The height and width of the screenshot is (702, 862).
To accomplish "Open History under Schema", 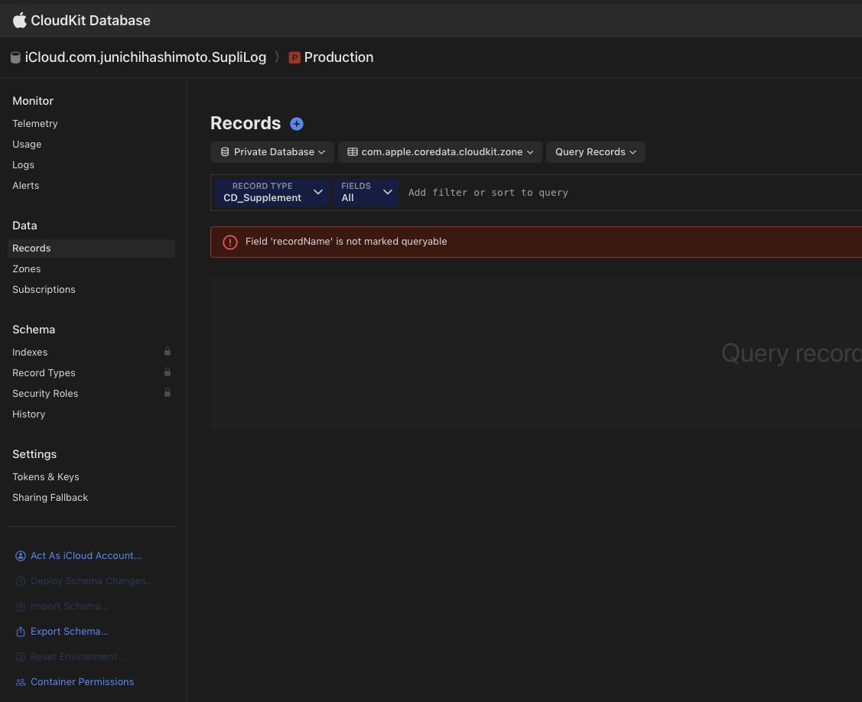I will [28, 414].
